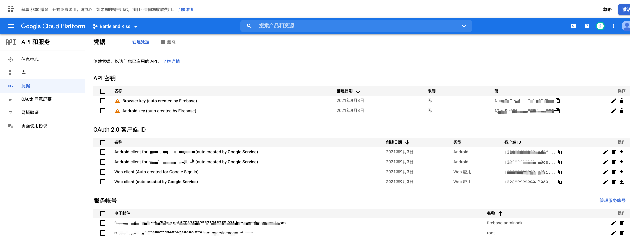Click the 创建凭据 button

click(x=137, y=42)
